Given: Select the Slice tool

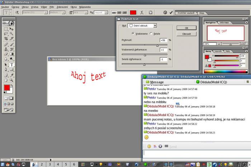Looking at the screenshot, I should pyautogui.click(x=11, y=39).
